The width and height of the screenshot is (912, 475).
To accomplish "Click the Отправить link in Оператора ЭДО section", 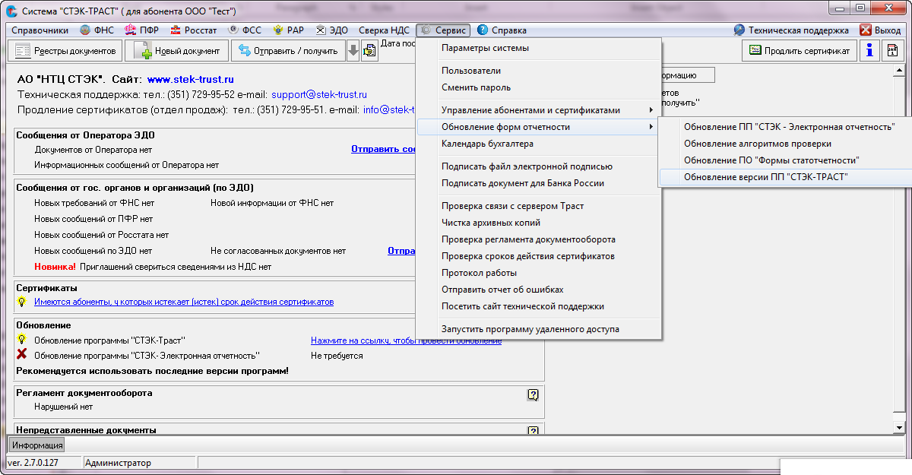I will pyautogui.click(x=383, y=149).
